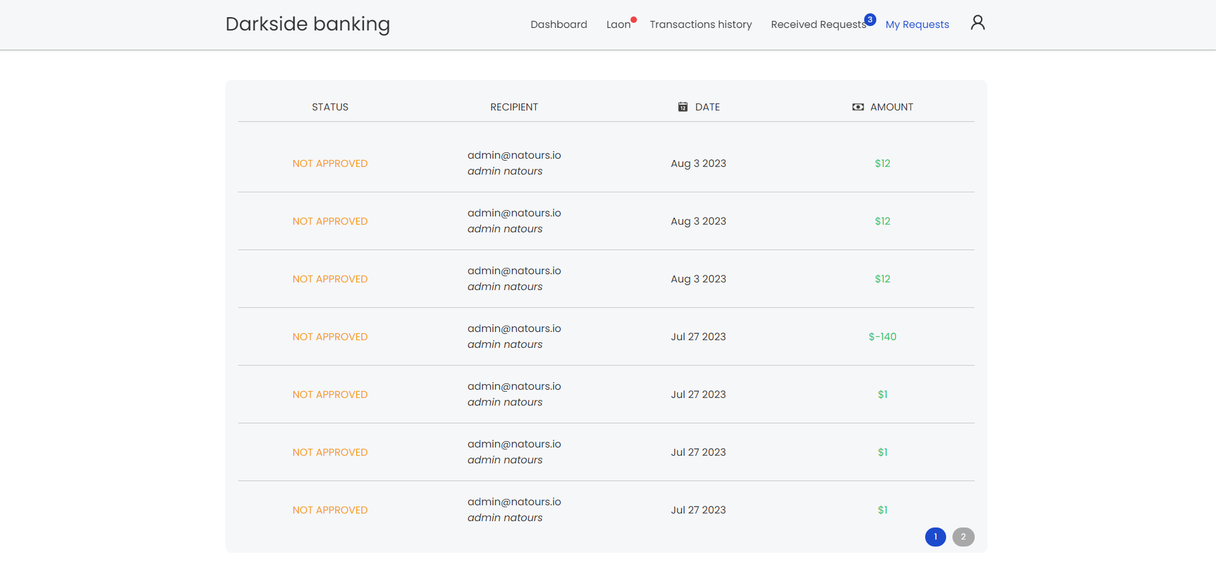Select the Darkside banking logo
The width and height of the screenshot is (1216, 577).
(307, 24)
